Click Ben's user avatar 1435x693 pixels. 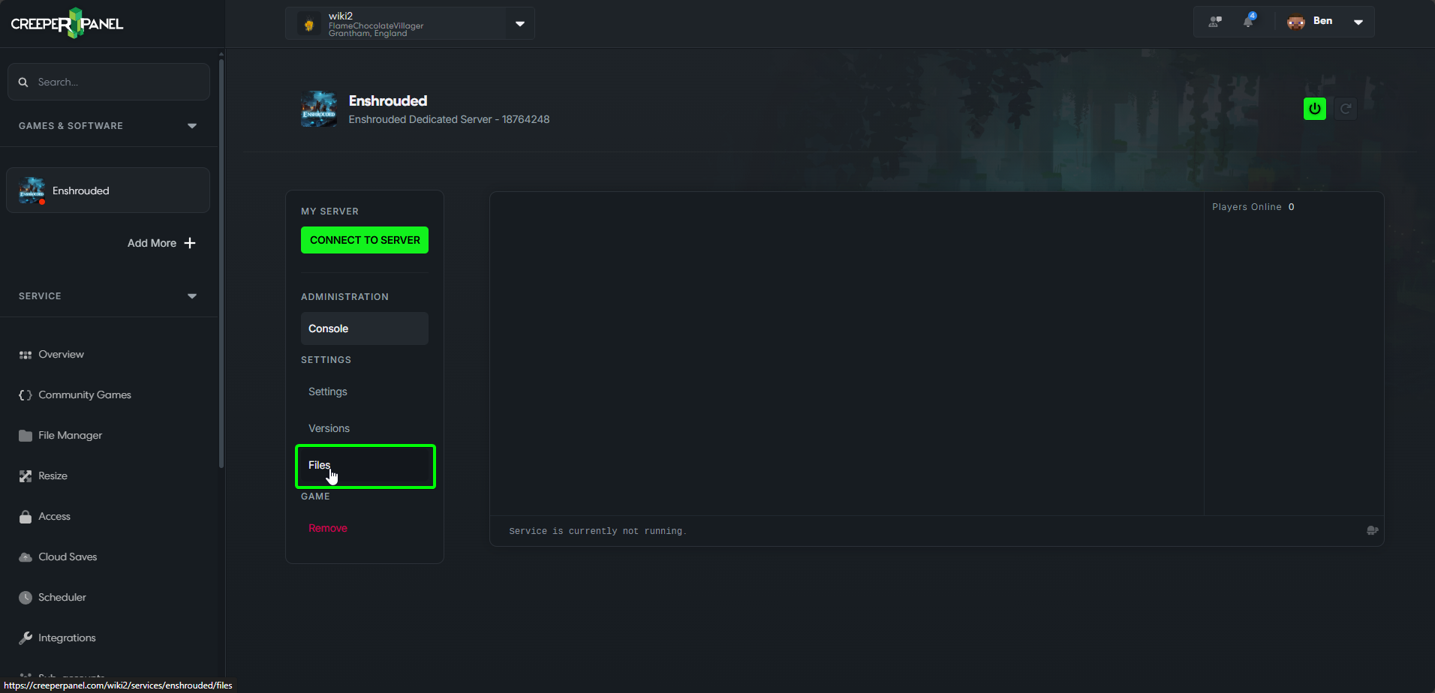click(1296, 22)
